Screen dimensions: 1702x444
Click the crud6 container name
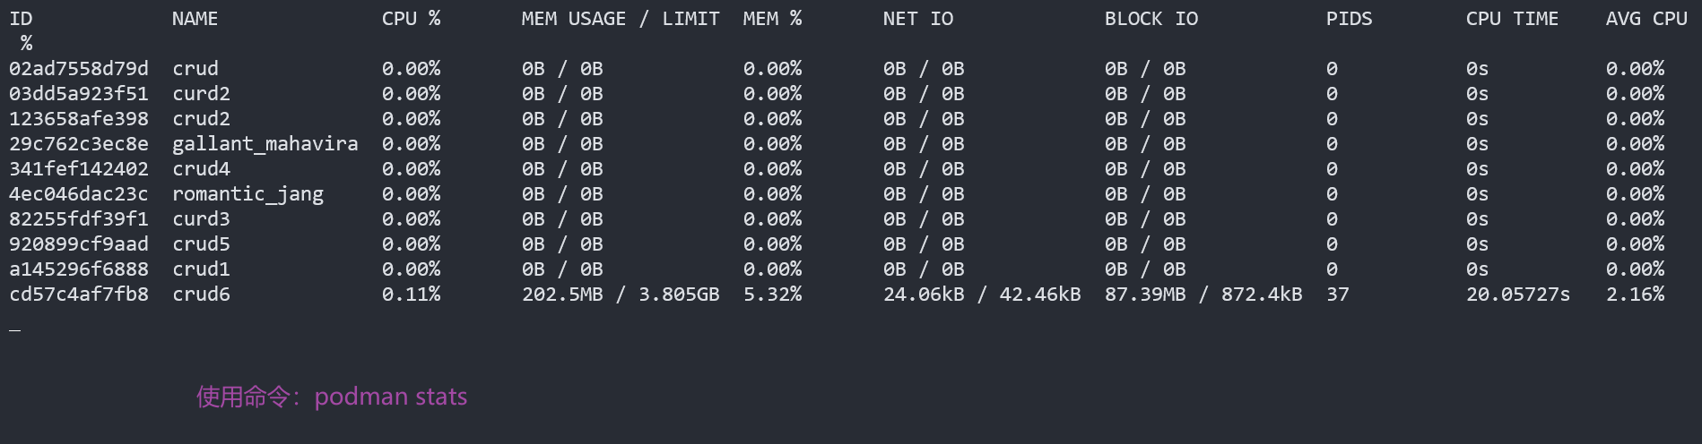[x=201, y=295]
